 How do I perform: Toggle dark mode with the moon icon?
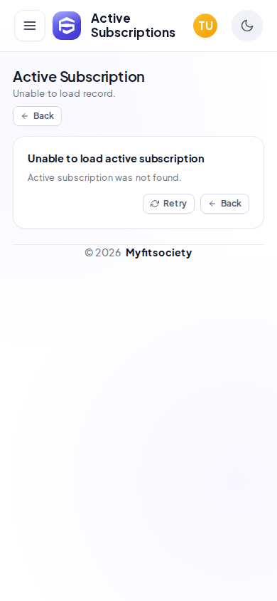click(247, 26)
